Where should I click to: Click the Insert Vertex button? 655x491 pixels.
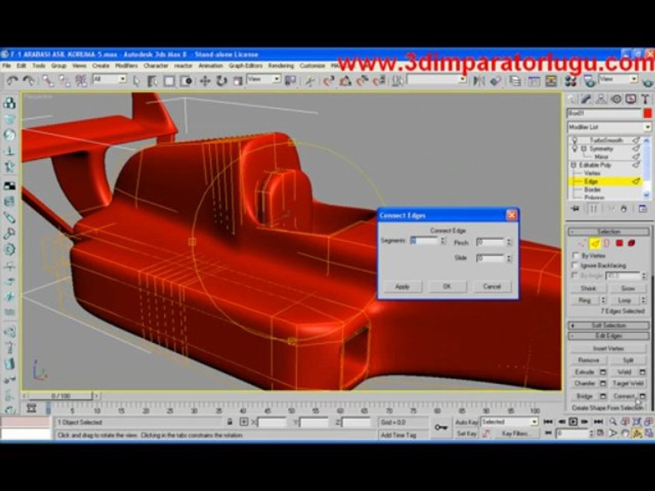click(608, 348)
